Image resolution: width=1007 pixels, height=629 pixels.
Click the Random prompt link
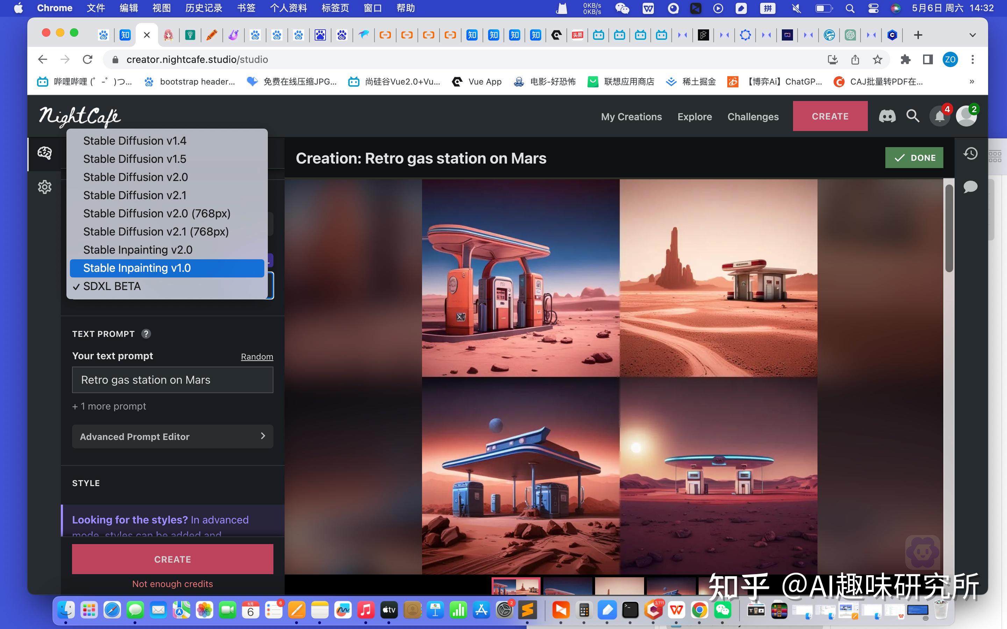click(x=257, y=356)
